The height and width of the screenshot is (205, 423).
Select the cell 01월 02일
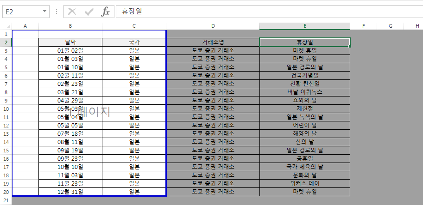click(70, 50)
